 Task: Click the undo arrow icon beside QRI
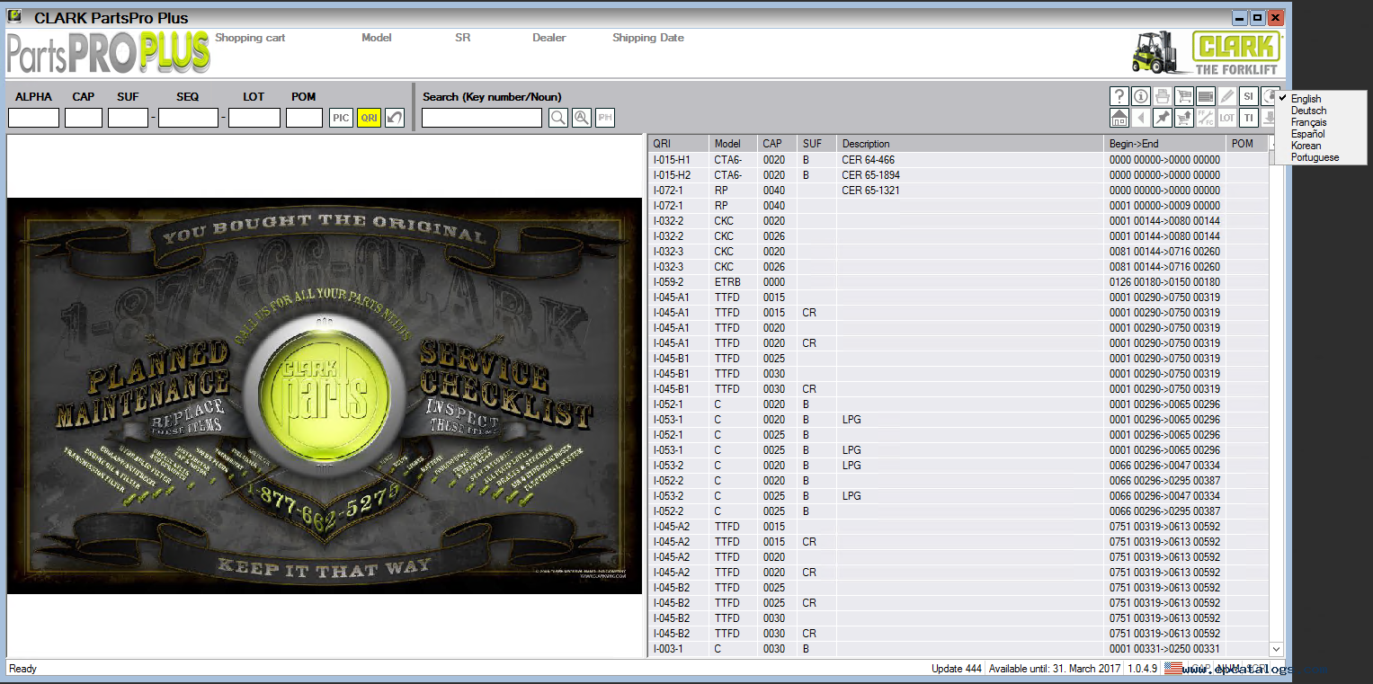[x=395, y=118]
